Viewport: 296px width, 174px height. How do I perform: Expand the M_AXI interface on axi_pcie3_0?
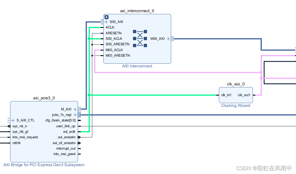75,109
